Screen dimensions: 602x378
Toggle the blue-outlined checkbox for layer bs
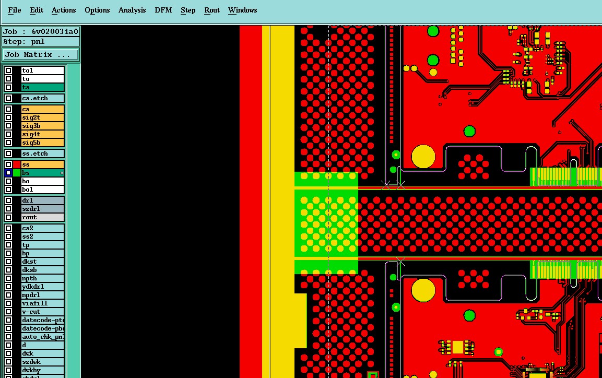(x=8, y=173)
